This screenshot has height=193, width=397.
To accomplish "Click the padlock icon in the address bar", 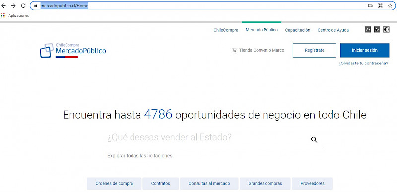I will [x=35, y=6].
